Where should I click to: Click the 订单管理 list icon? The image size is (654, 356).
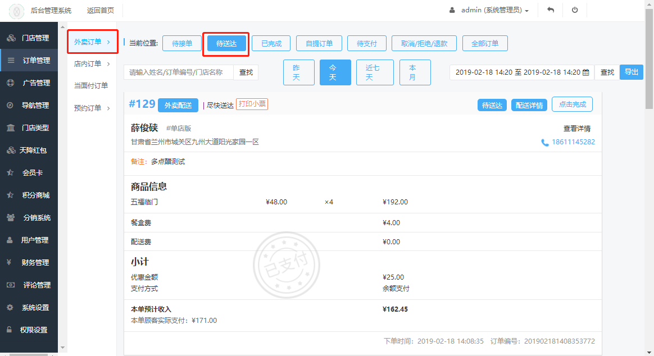(x=11, y=61)
